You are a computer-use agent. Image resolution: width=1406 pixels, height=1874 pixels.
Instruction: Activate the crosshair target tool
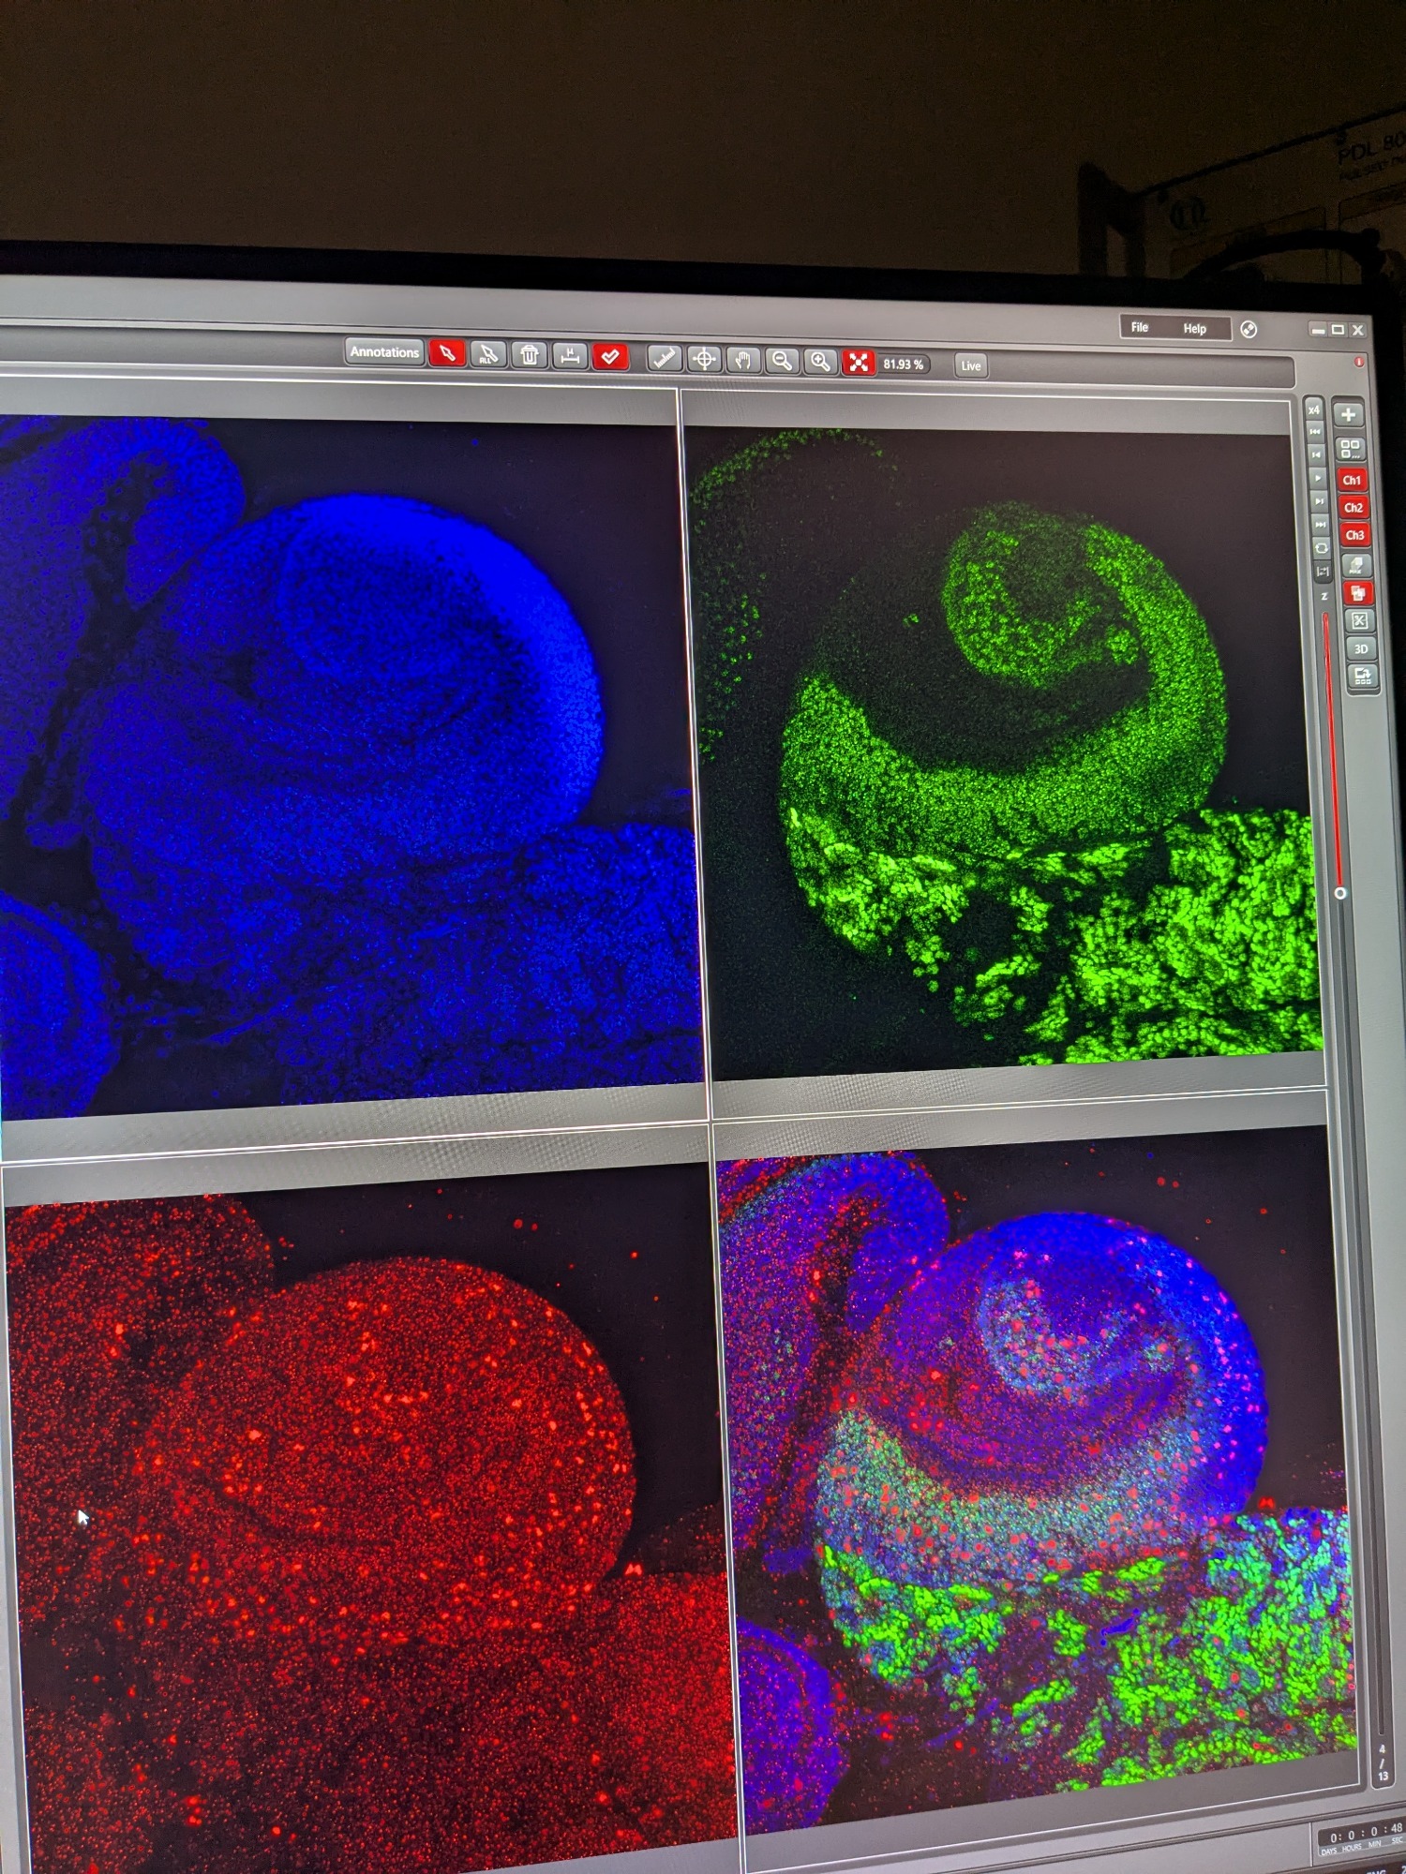[704, 359]
